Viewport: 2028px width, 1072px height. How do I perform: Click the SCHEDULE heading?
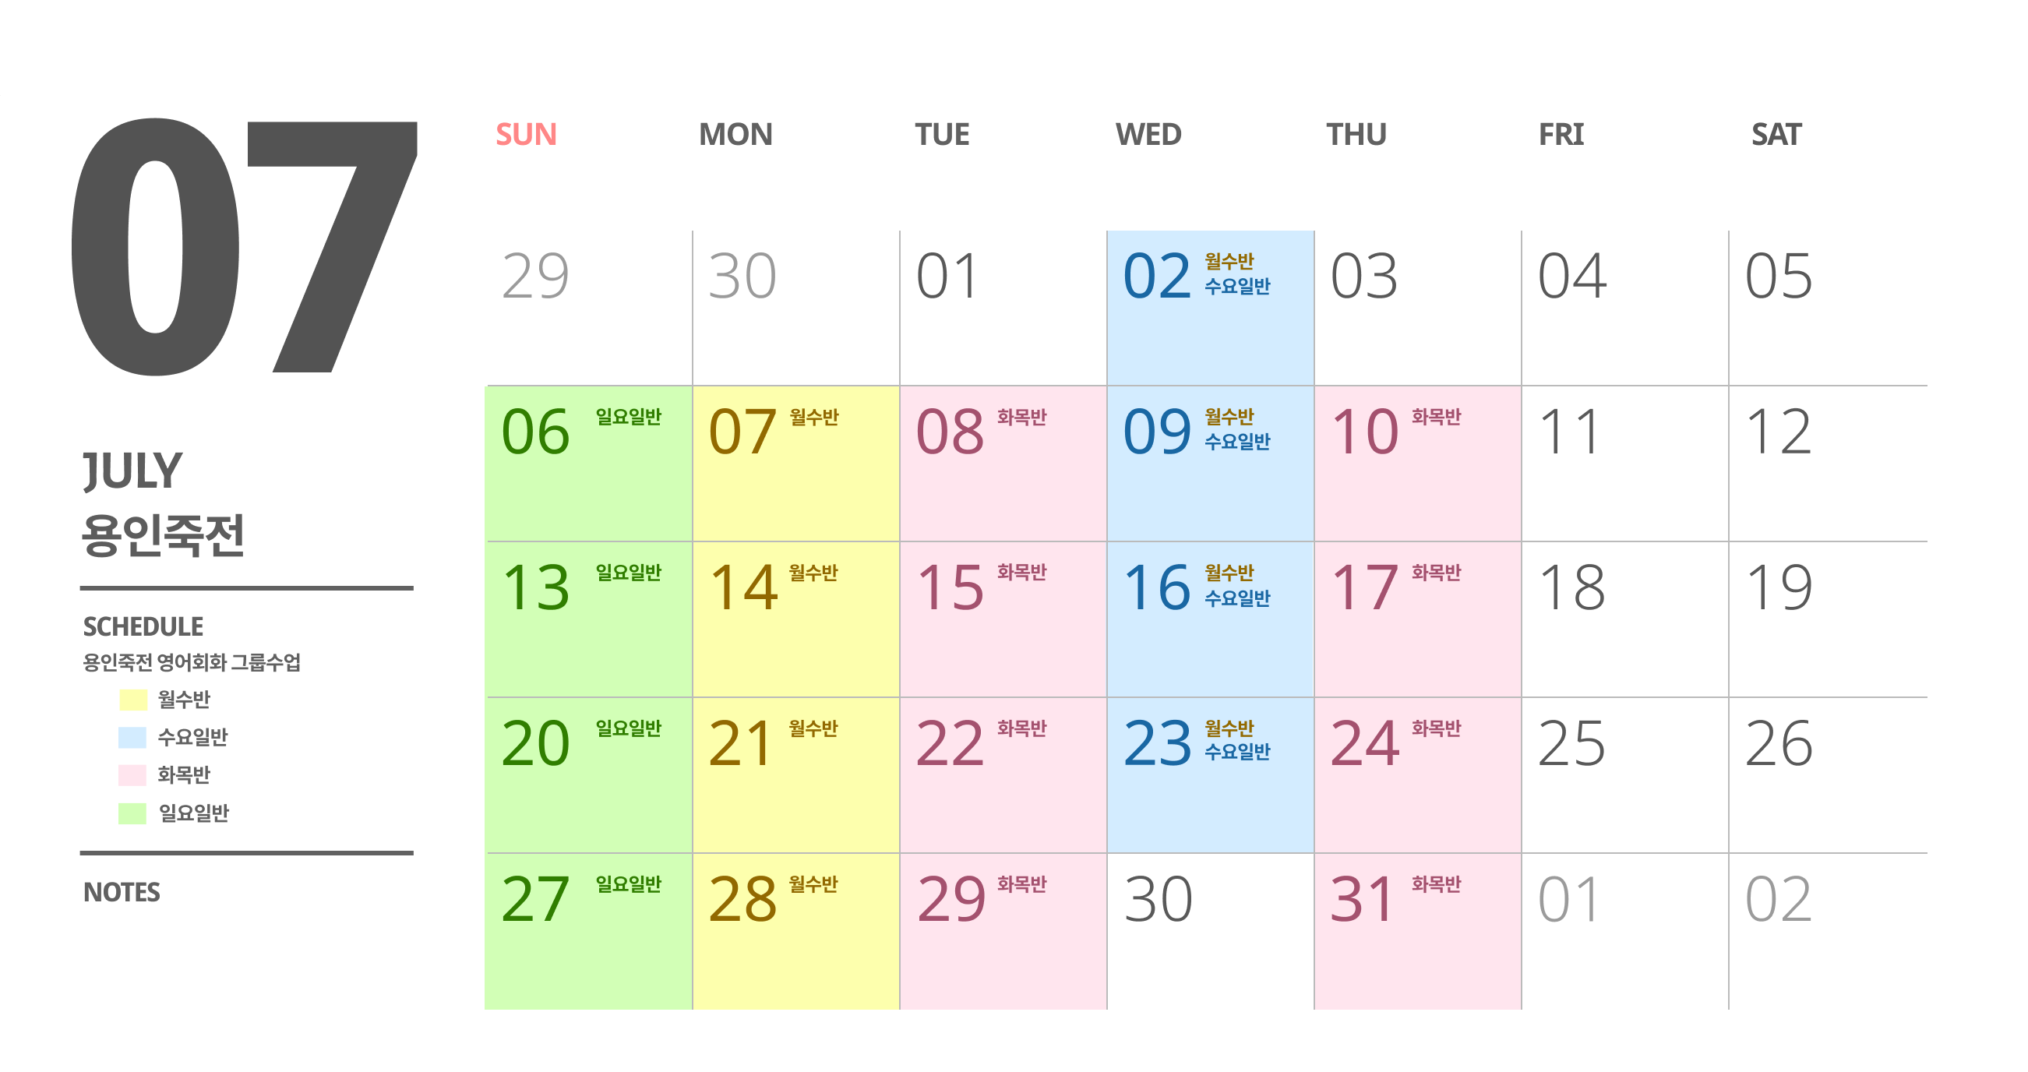pyautogui.click(x=143, y=626)
